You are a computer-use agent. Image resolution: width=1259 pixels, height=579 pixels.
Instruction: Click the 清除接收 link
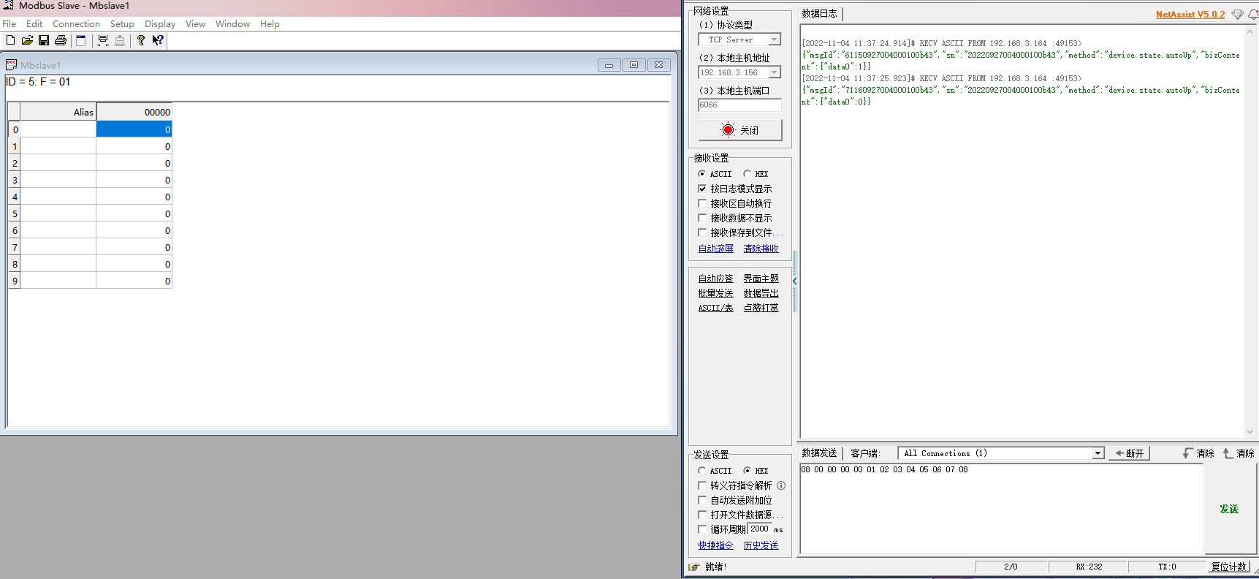(x=761, y=249)
